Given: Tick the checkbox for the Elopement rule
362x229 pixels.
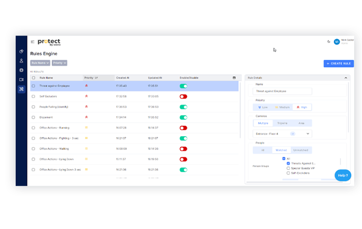Looking at the screenshot, I should [x=33, y=117].
